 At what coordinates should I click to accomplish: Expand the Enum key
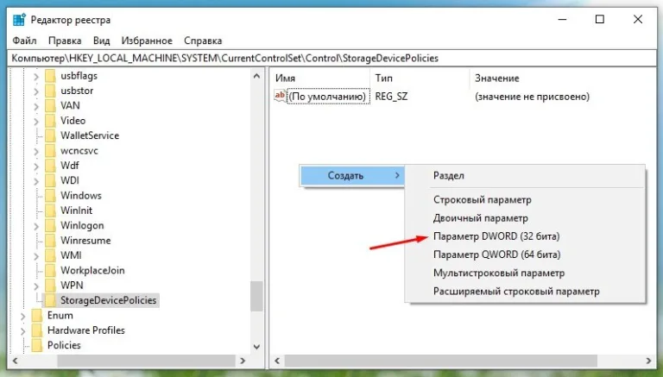(x=22, y=316)
